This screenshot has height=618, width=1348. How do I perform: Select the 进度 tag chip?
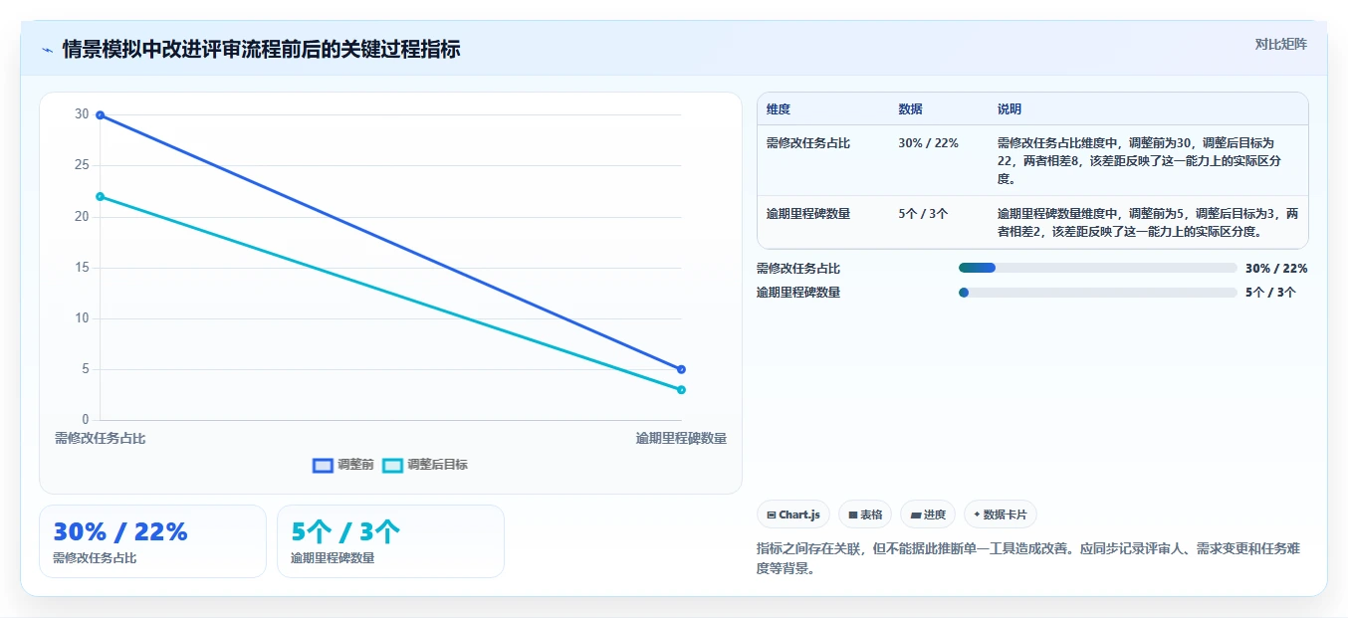[x=928, y=515]
